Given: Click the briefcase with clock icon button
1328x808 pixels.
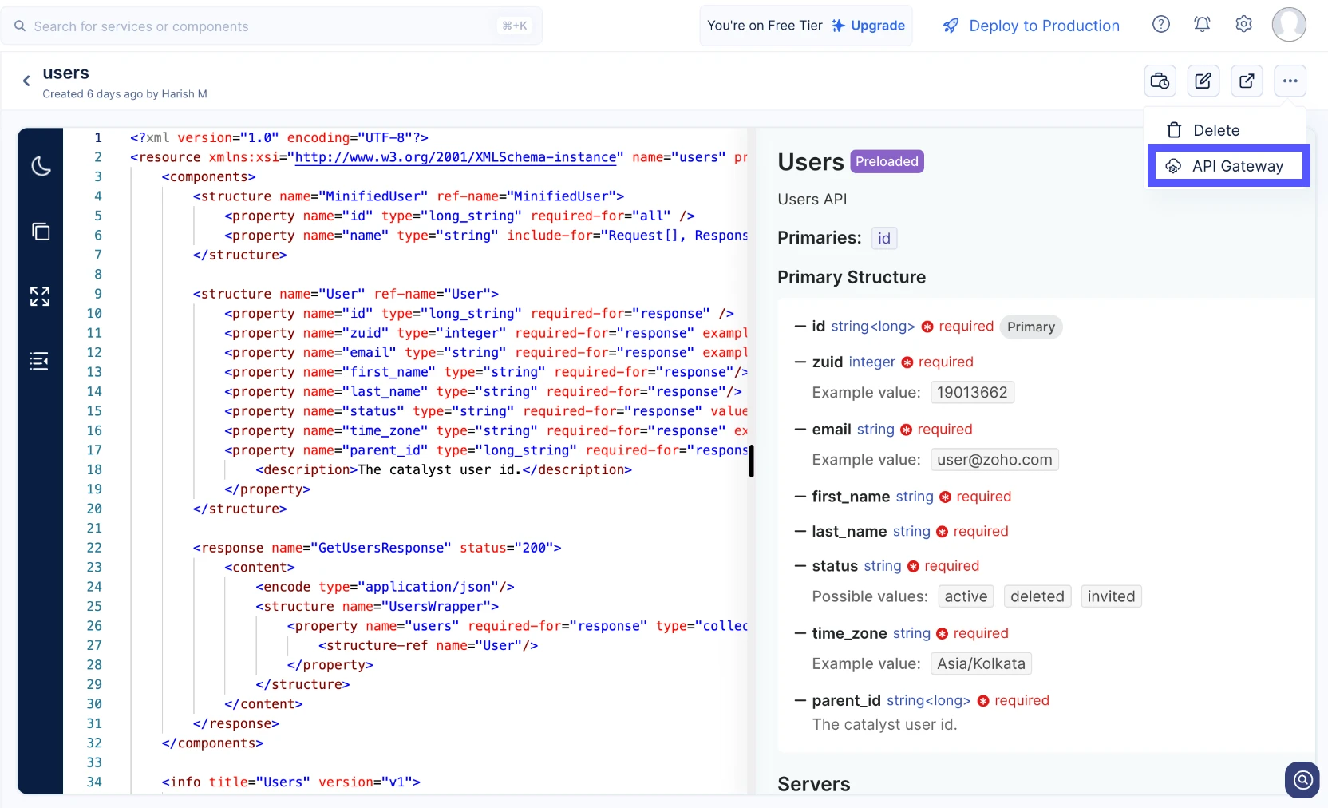Looking at the screenshot, I should pos(1160,81).
